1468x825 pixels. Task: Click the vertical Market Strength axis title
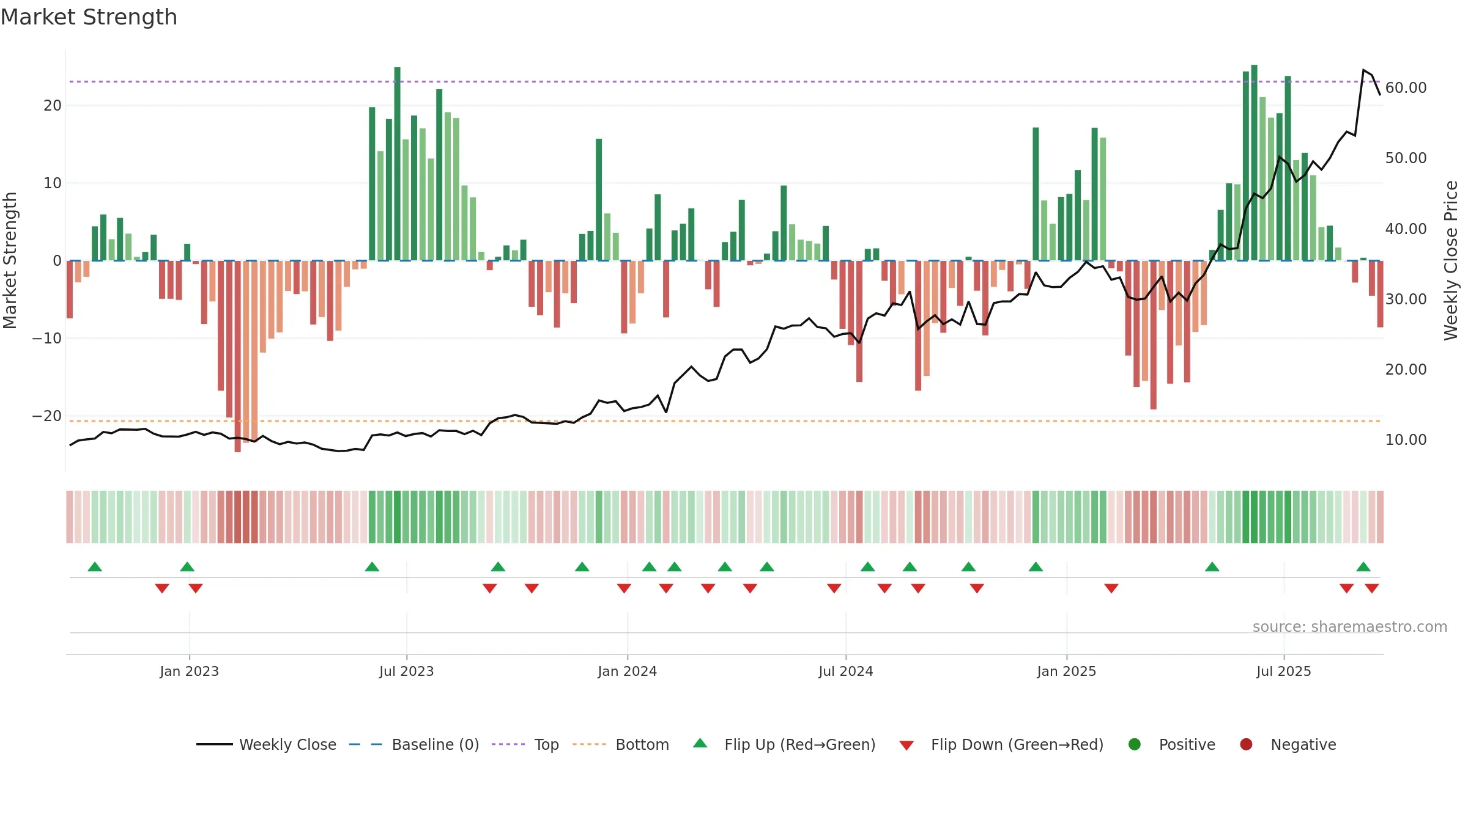tap(10, 260)
